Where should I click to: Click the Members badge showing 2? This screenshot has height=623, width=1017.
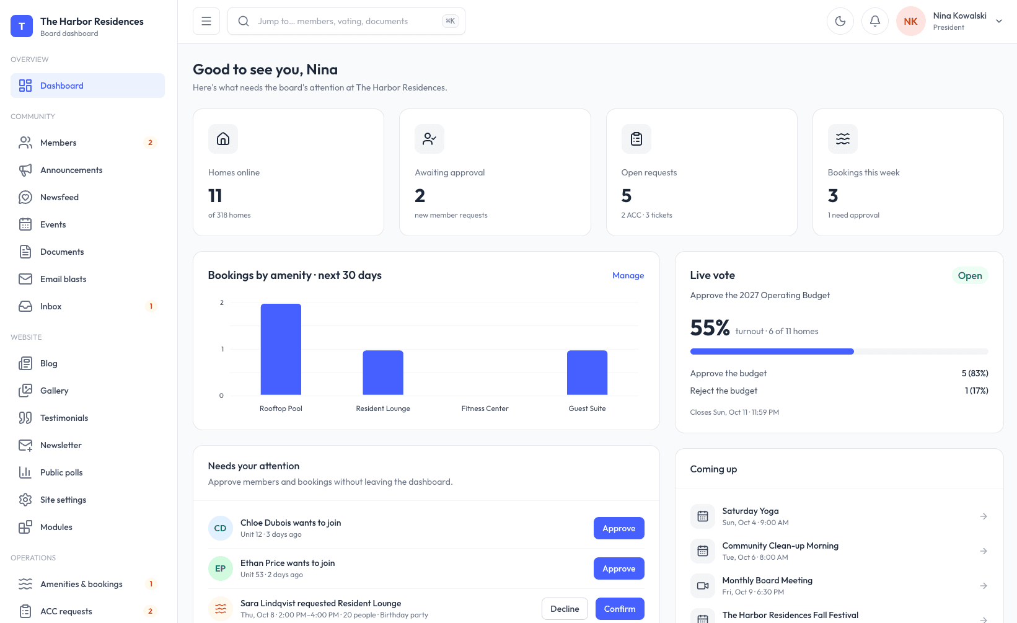[150, 143]
